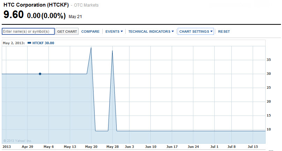
Task: Click the Jun 24 x-axis label
Action: (x=193, y=147)
